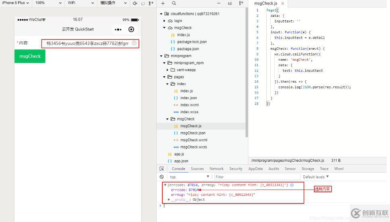Open package.json file

pyautogui.click(x=188, y=49)
